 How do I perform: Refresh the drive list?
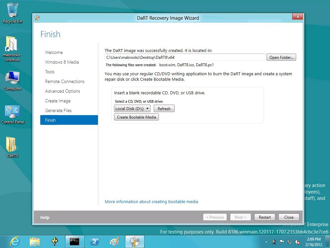[164, 108]
